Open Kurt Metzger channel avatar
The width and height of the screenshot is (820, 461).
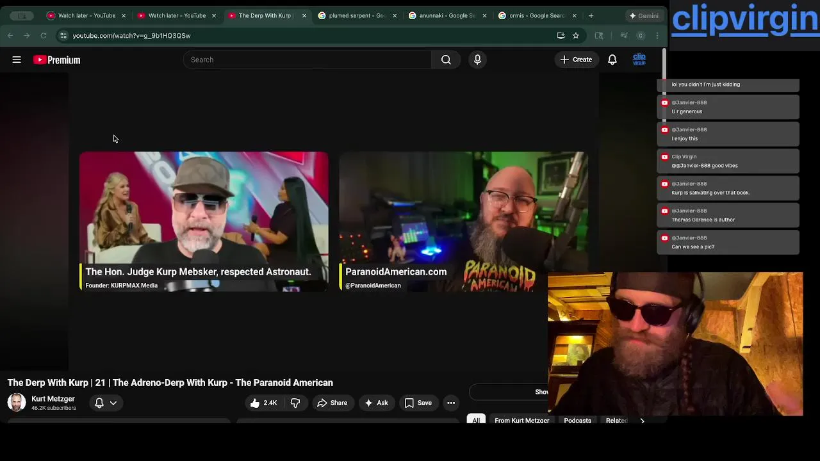[17, 403]
